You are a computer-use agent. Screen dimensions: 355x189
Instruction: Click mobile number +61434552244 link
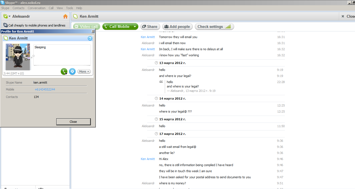(x=45, y=89)
